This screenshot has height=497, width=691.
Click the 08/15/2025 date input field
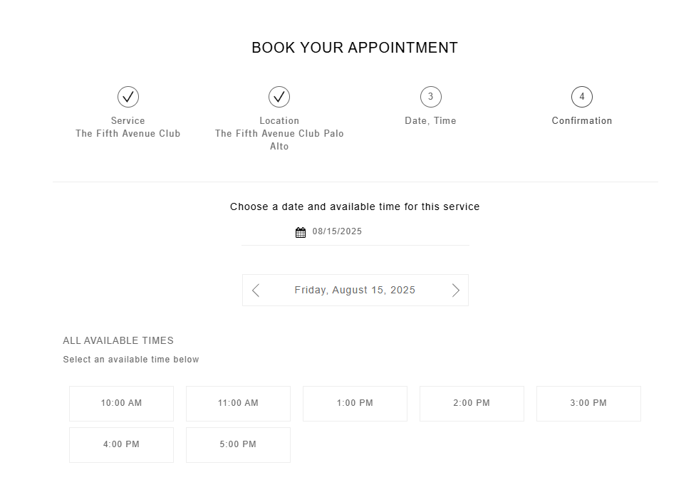point(355,232)
